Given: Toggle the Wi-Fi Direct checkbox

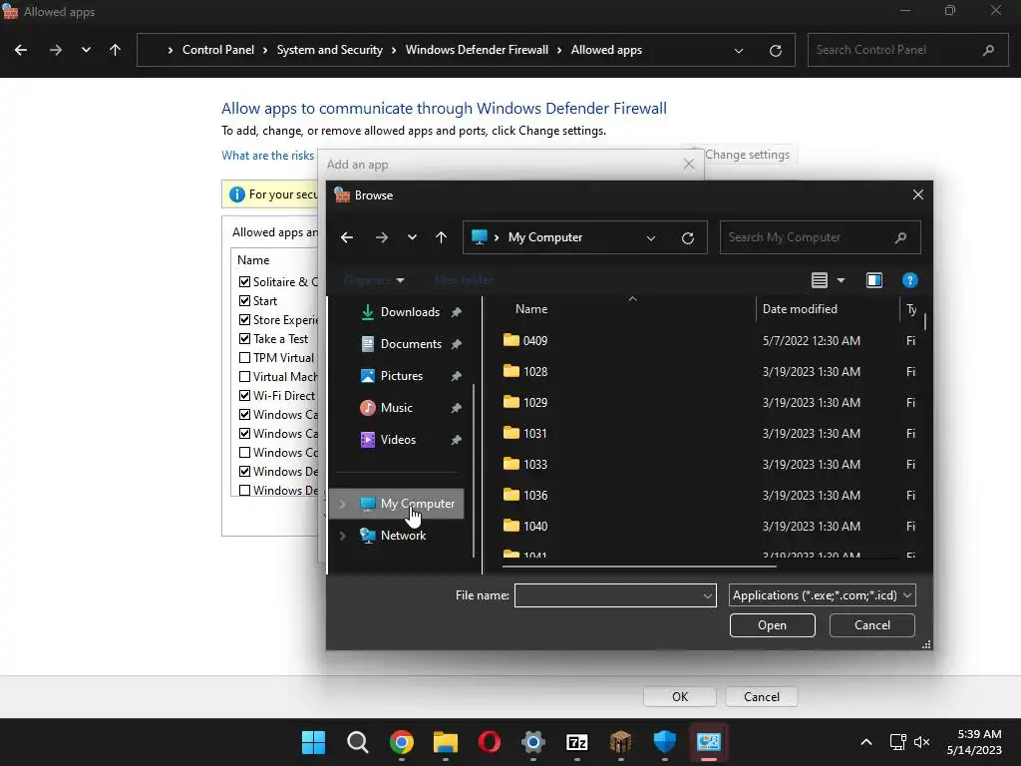Looking at the screenshot, I should pyautogui.click(x=245, y=395).
